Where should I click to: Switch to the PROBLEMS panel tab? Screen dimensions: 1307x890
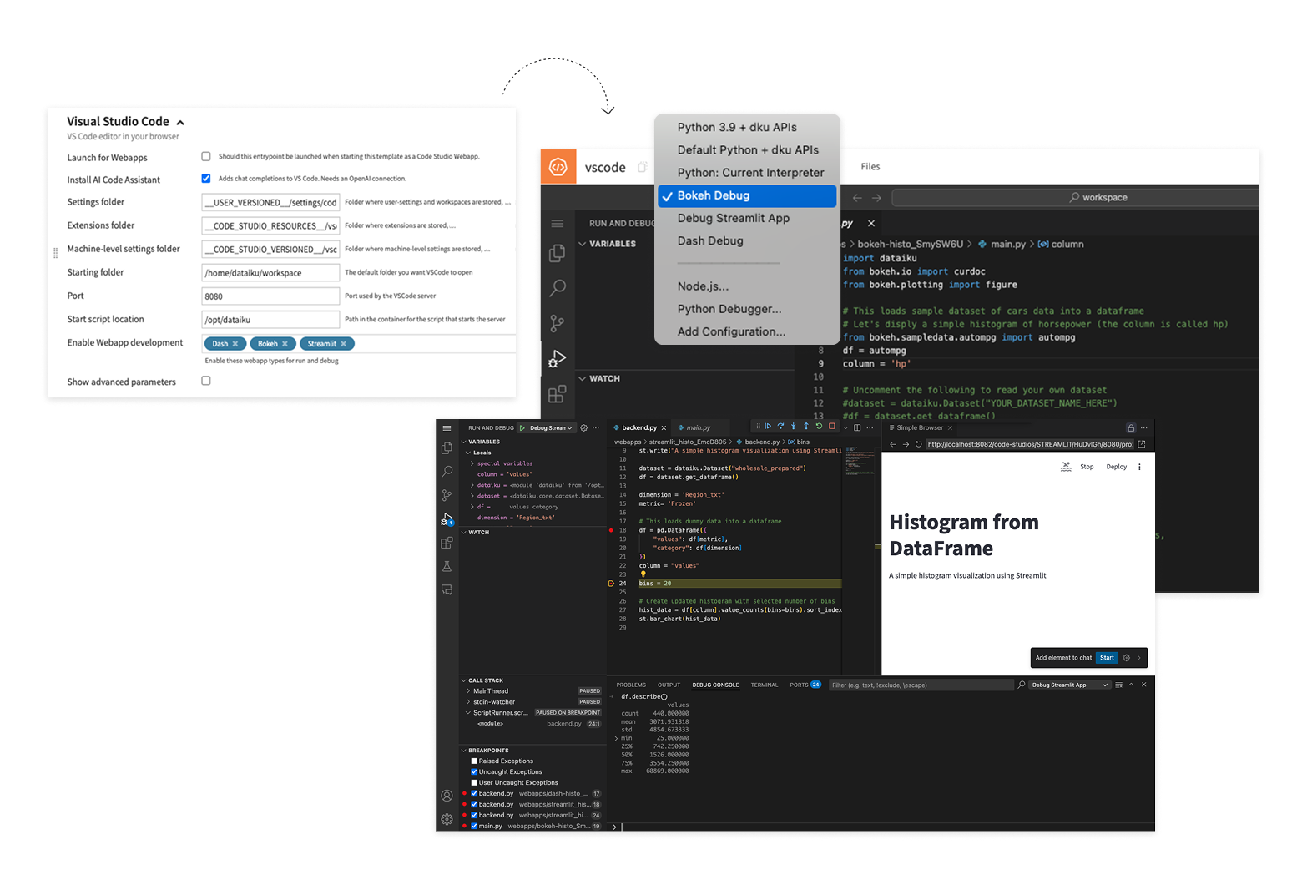[631, 685]
